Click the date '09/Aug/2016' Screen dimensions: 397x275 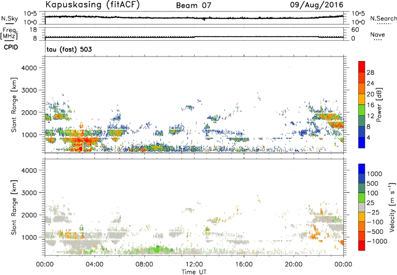[317, 5]
